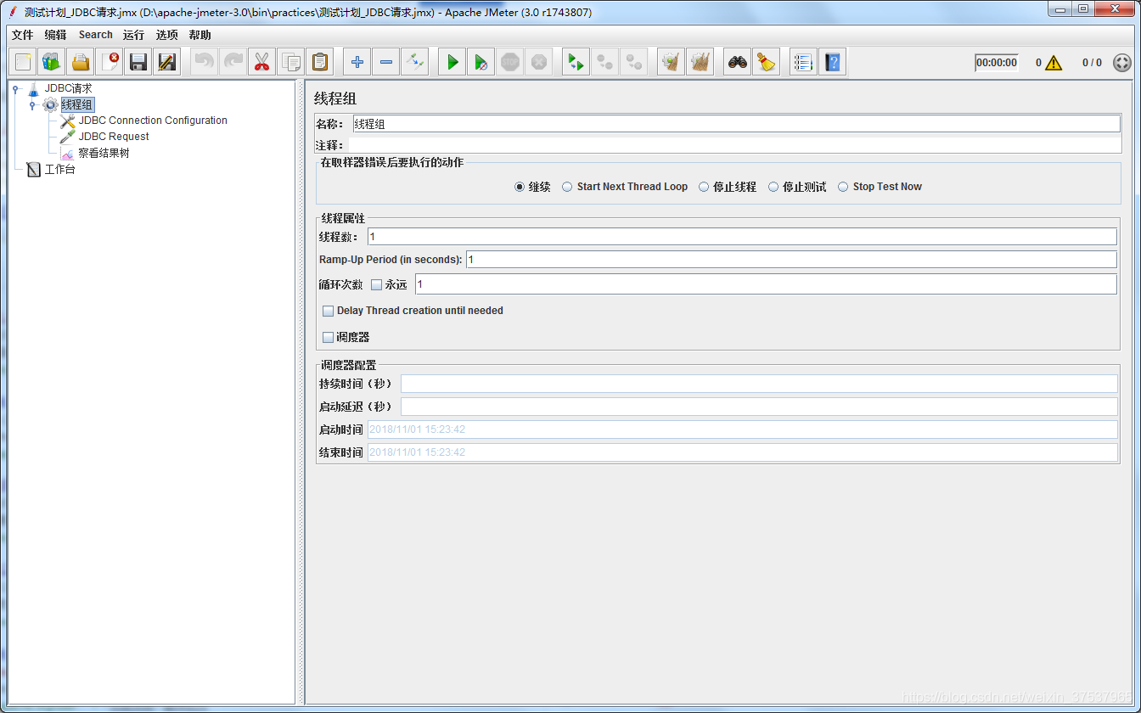Select the 线程组 tree node
1141x713 pixels.
point(77,105)
